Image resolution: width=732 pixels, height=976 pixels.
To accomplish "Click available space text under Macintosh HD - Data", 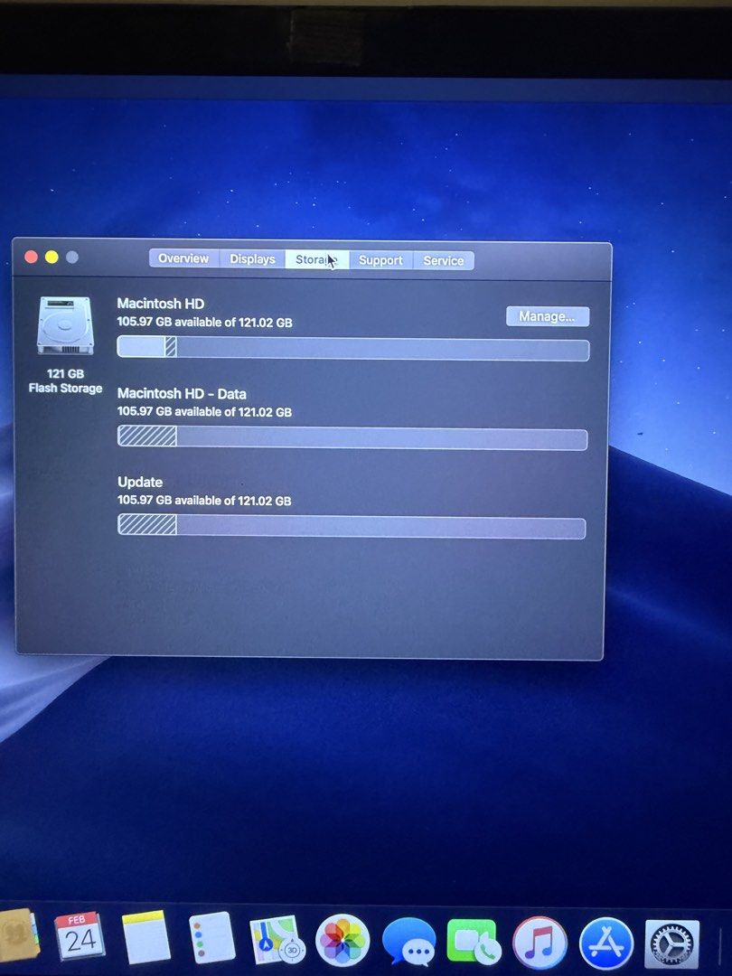I will click(204, 412).
